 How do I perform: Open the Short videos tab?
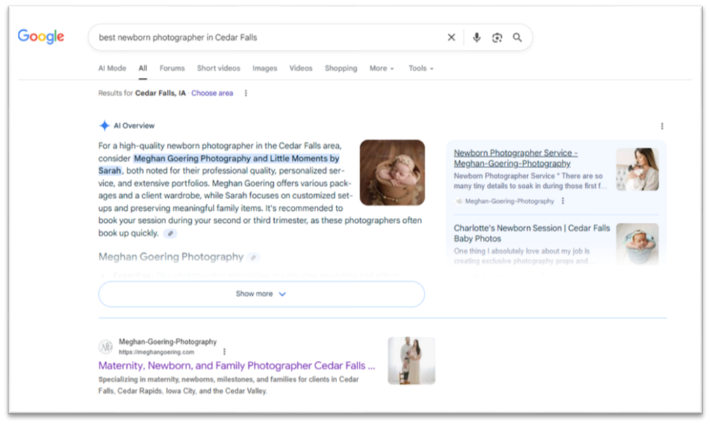click(218, 69)
